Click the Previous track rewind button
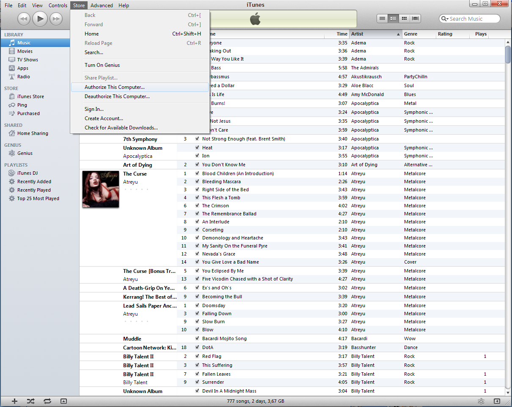512x407 pixels. coord(24,18)
